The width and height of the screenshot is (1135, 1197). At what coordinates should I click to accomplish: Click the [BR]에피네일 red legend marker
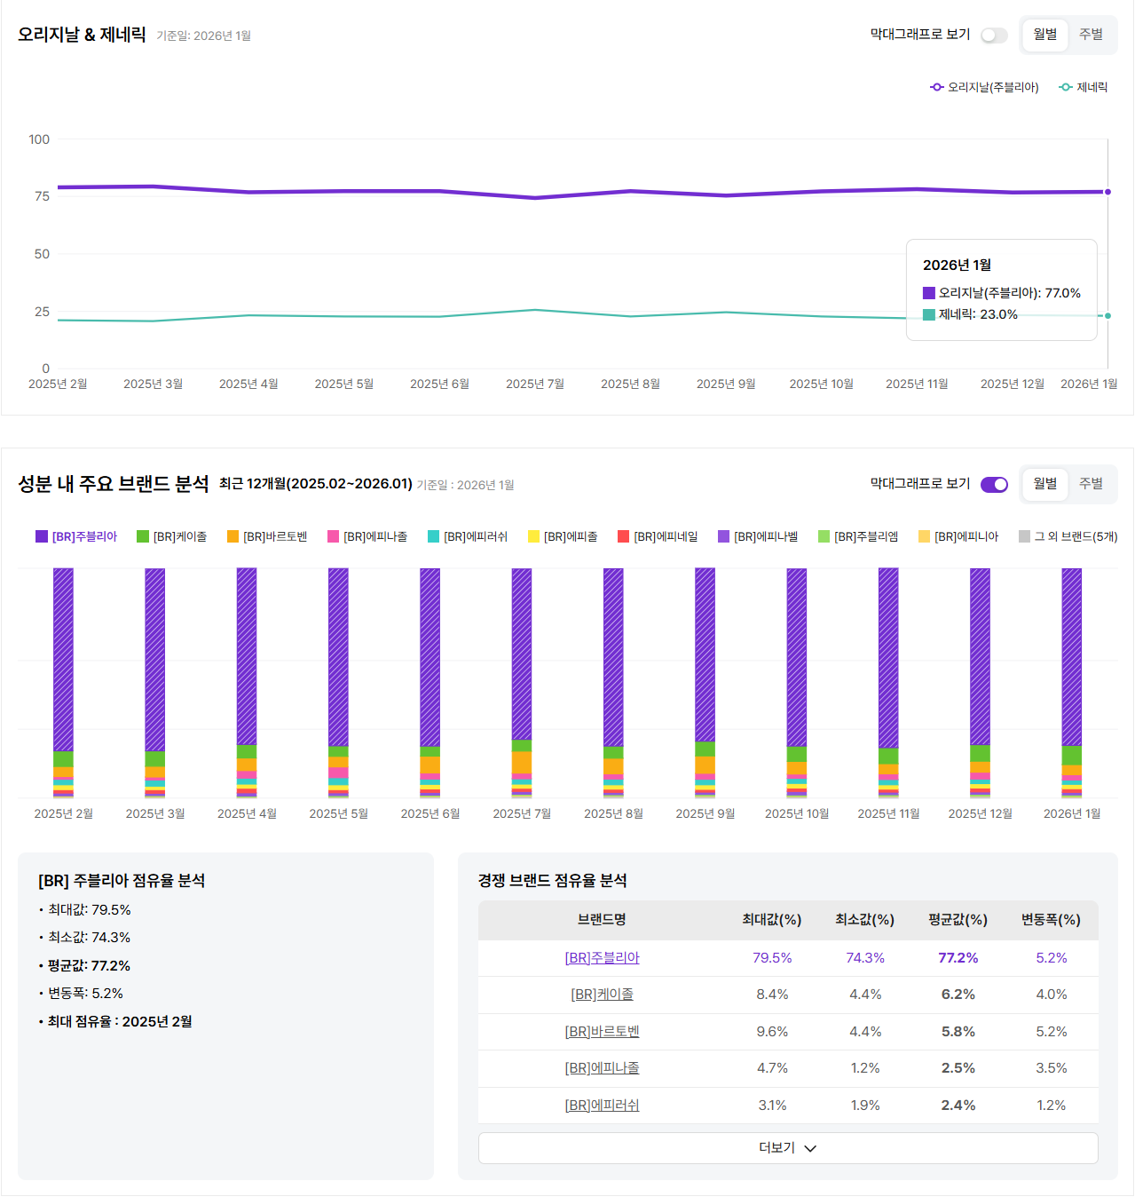tap(623, 536)
